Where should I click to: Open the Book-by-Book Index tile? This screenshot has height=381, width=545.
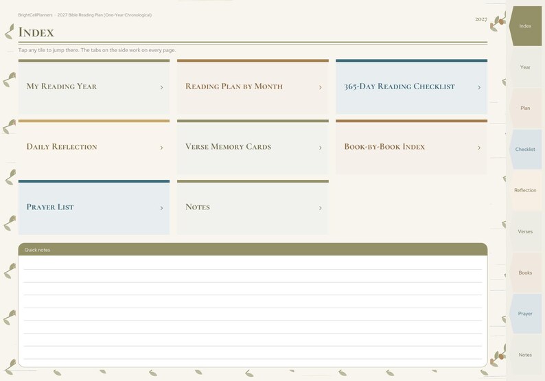412,147
